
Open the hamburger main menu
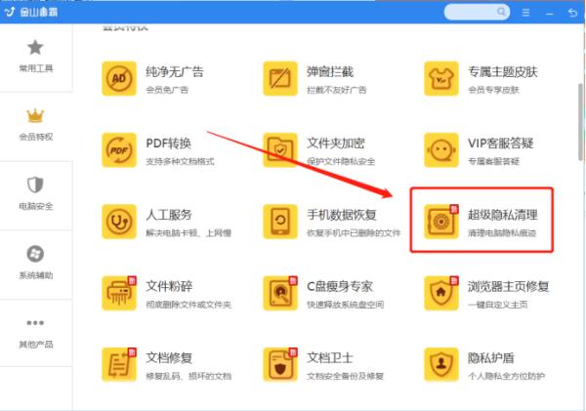coord(525,13)
